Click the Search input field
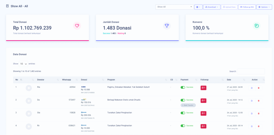 [251, 71]
